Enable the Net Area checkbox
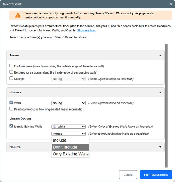This screenshot has height=182, width=175. tap(11, 72)
